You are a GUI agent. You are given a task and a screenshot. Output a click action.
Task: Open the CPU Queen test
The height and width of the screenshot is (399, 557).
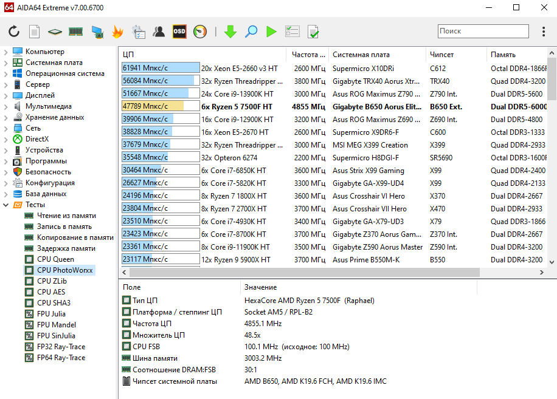click(x=55, y=259)
